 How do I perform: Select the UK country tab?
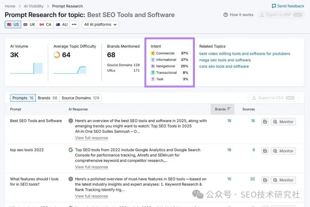(x=29, y=24)
